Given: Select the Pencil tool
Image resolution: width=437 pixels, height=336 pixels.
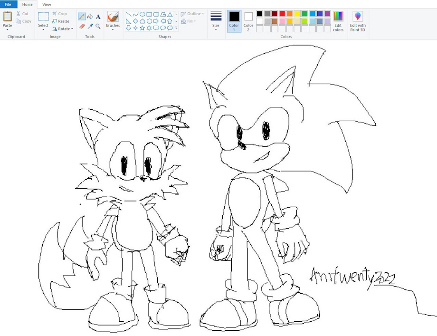Looking at the screenshot, I should tap(82, 17).
